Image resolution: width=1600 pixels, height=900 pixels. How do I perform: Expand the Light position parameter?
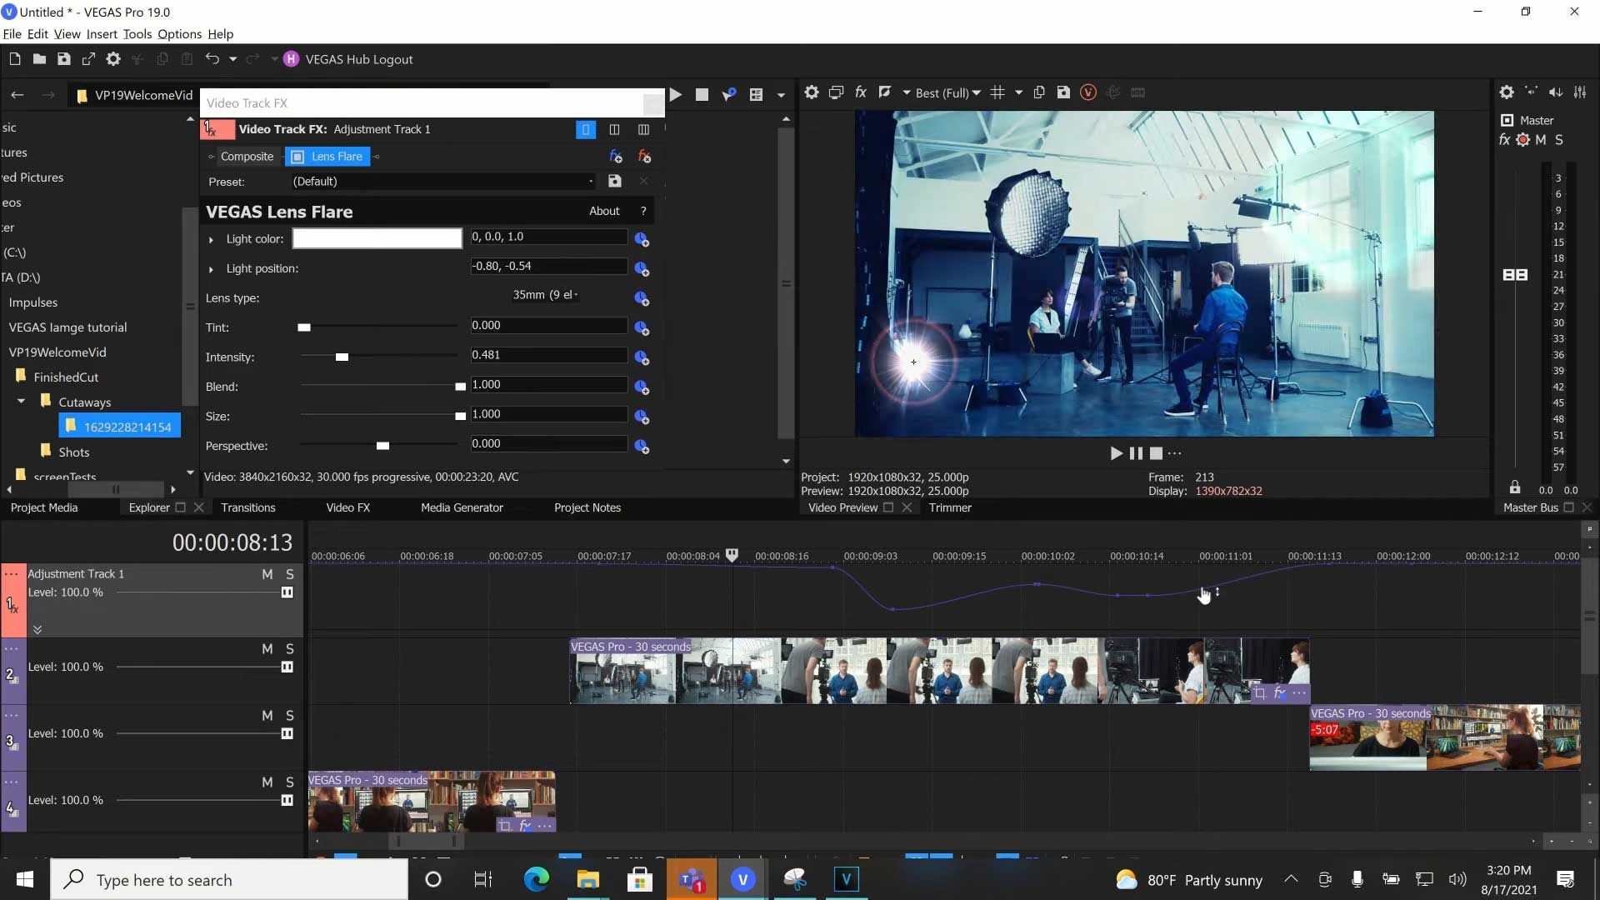coord(211,269)
